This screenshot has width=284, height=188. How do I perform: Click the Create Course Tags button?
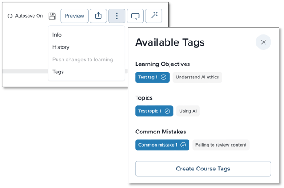point(203,169)
